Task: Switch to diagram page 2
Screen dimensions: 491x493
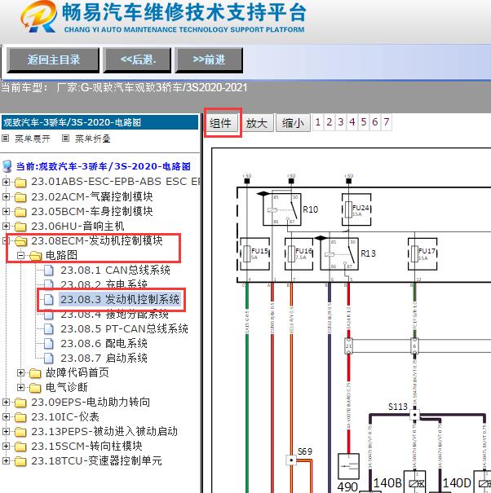Action: click(x=330, y=122)
